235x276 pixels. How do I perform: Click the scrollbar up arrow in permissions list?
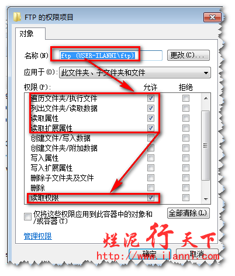point(206,98)
